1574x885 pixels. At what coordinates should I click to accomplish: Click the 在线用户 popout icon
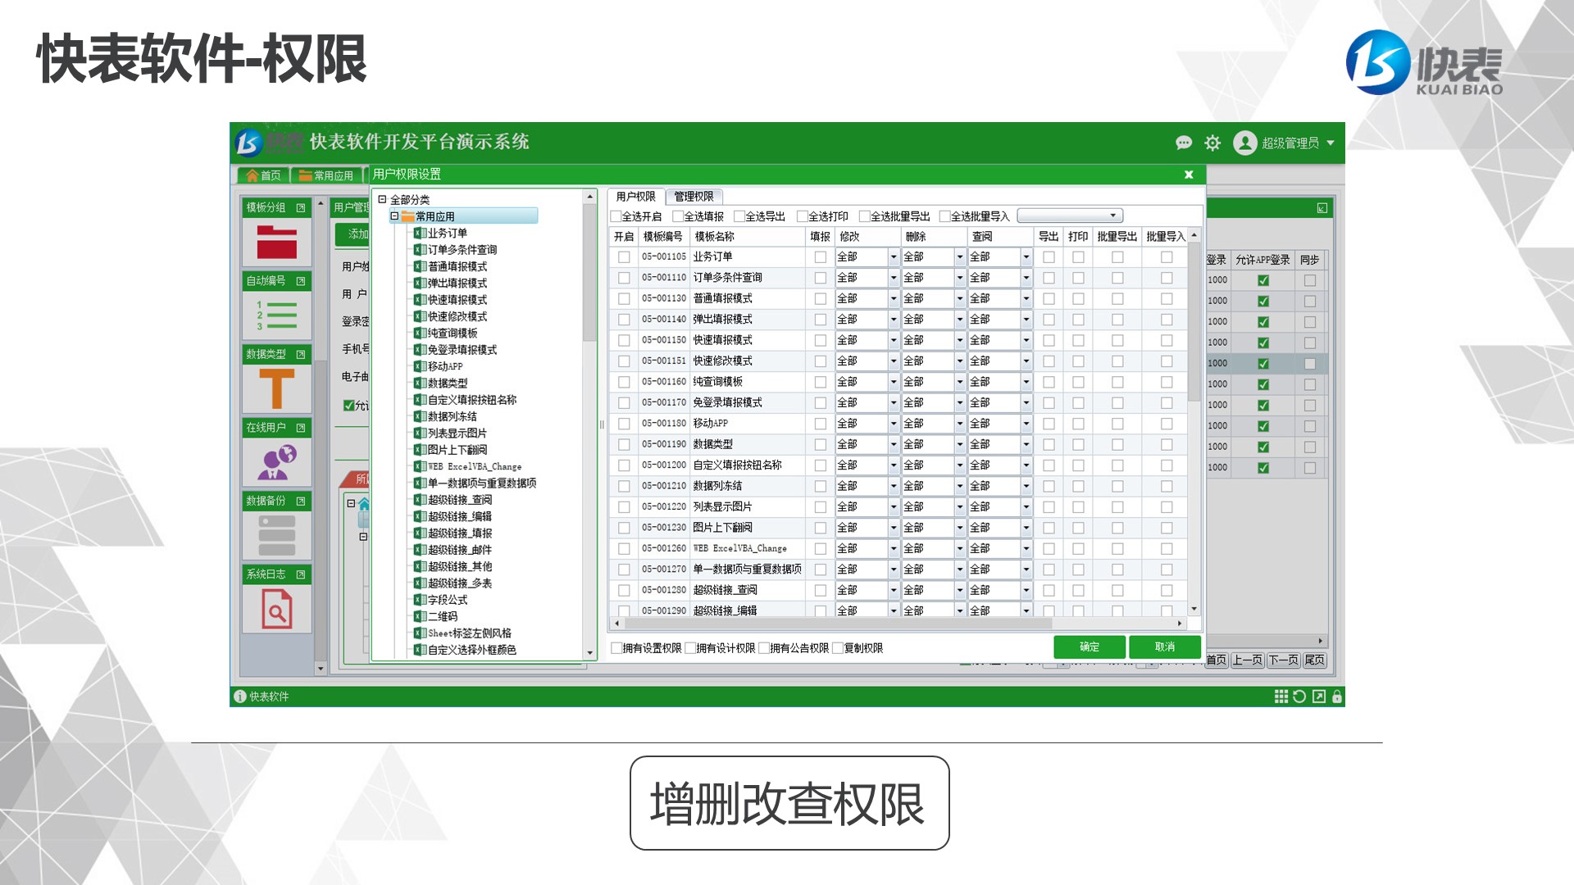point(301,428)
